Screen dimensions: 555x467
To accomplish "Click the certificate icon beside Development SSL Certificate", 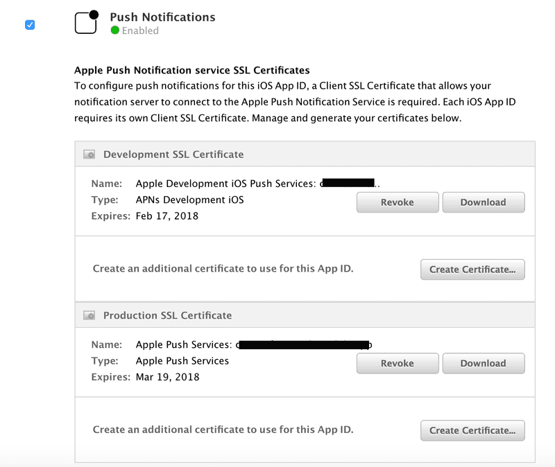I will pos(89,154).
